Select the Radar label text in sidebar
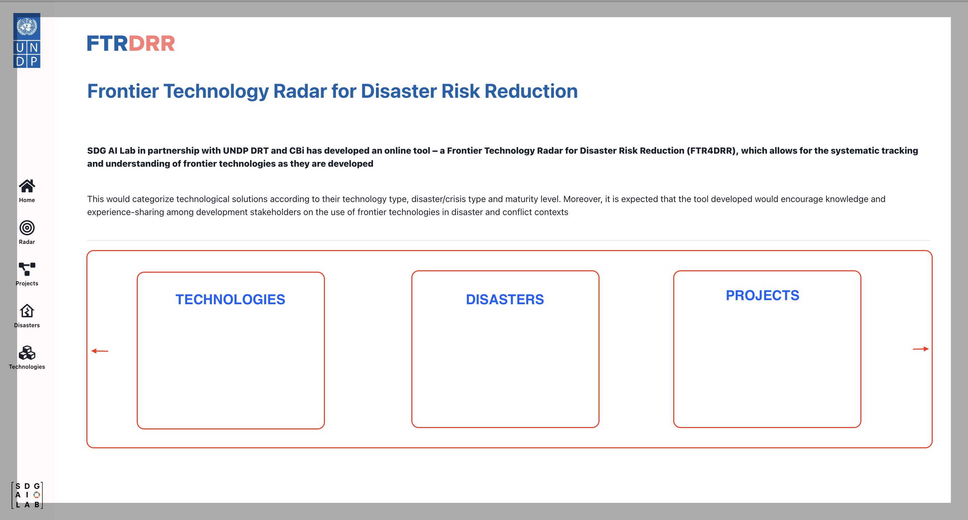This screenshot has height=520, width=968. click(x=27, y=242)
